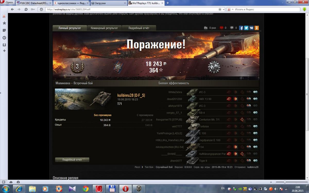Image resolution: width=309 pixels, height=193 pixels.
Task: Click the address bar URL field
Action: (131, 9)
